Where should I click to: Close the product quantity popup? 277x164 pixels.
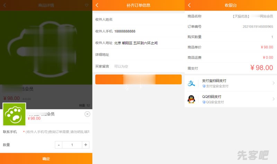coord(87,114)
